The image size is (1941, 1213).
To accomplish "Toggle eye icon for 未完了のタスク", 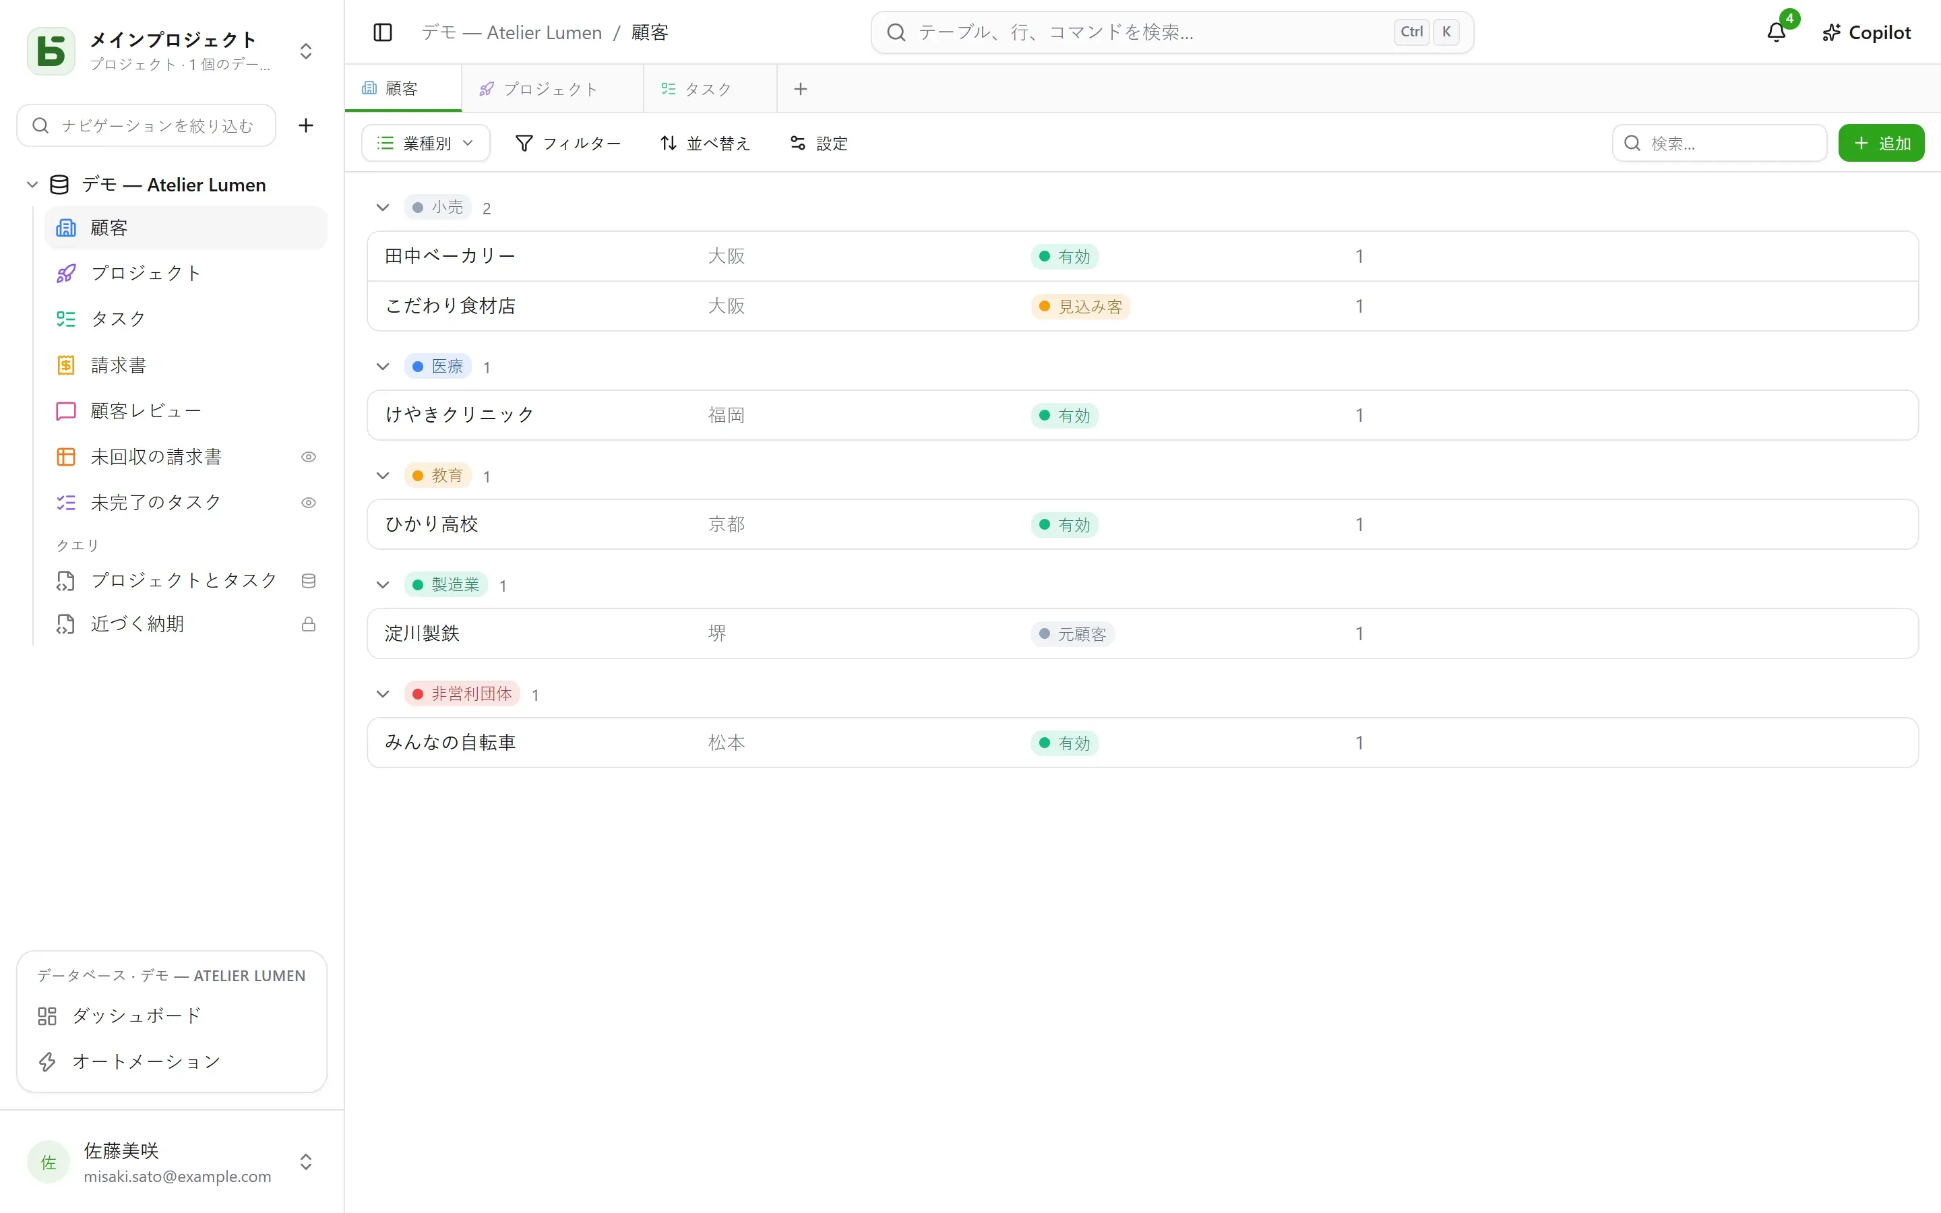I will point(308,503).
